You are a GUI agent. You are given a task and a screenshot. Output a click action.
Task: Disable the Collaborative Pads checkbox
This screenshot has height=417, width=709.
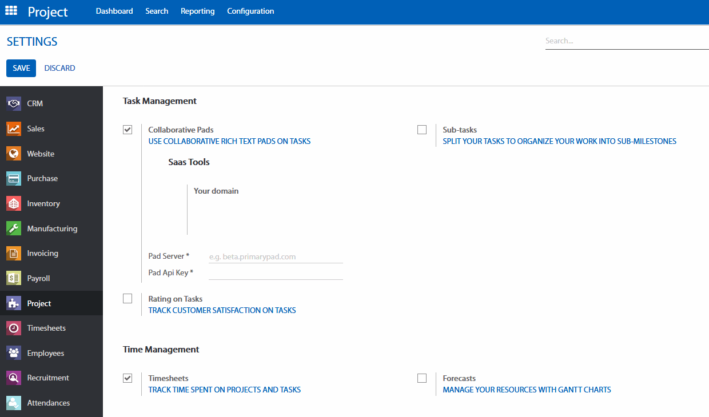point(128,130)
